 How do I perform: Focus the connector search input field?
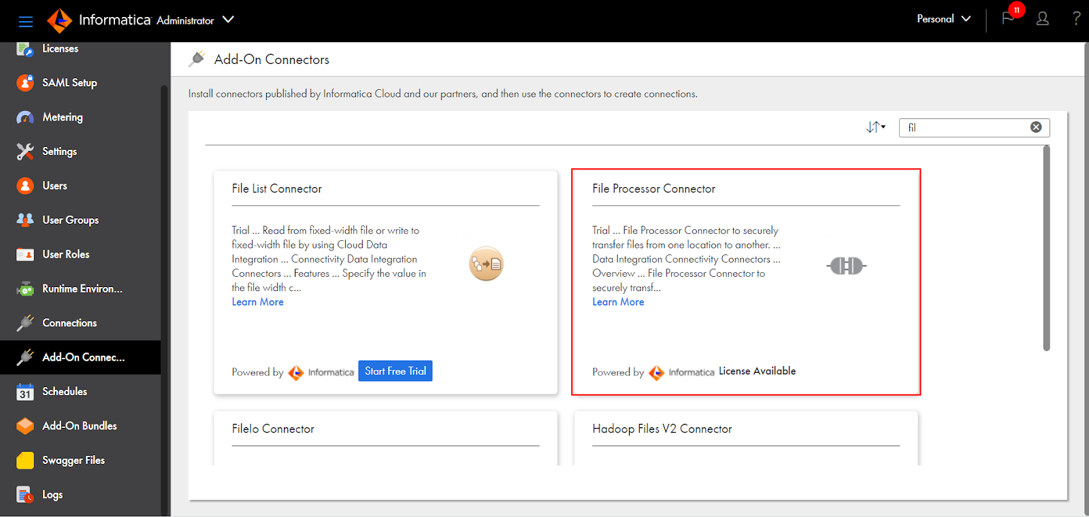coord(966,127)
